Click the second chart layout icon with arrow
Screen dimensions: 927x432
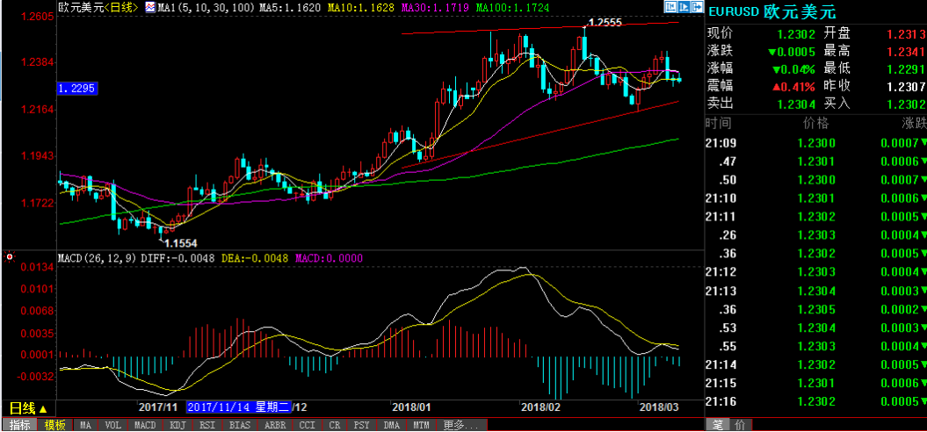[x=684, y=7]
